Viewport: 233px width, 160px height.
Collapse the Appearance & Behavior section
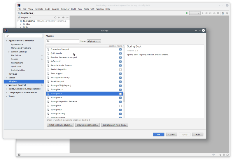6,41
